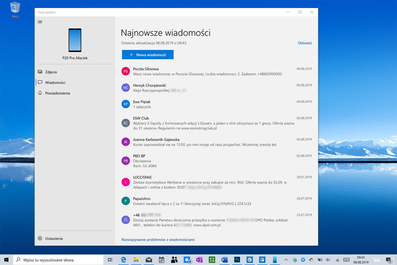Click the Ustawienia gear icon
The height and width of the screenshot is (265, 397).
[40, 238]
